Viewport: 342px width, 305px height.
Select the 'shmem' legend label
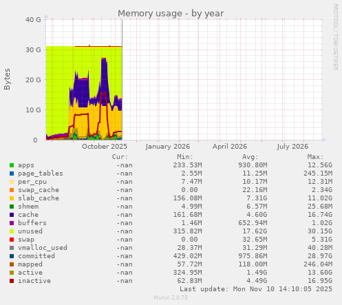(28, 207)
